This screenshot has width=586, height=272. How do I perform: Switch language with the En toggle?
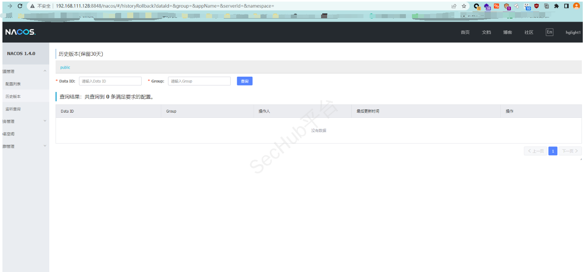[549, 32]
